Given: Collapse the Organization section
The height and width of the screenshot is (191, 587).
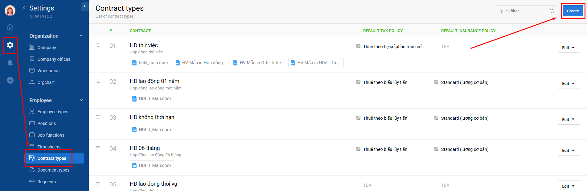Looking at the screenshot, I should pos(81,36).
